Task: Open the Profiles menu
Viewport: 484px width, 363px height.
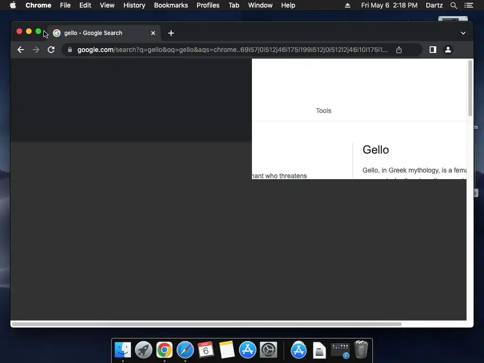Action: (x=208, y=5)
